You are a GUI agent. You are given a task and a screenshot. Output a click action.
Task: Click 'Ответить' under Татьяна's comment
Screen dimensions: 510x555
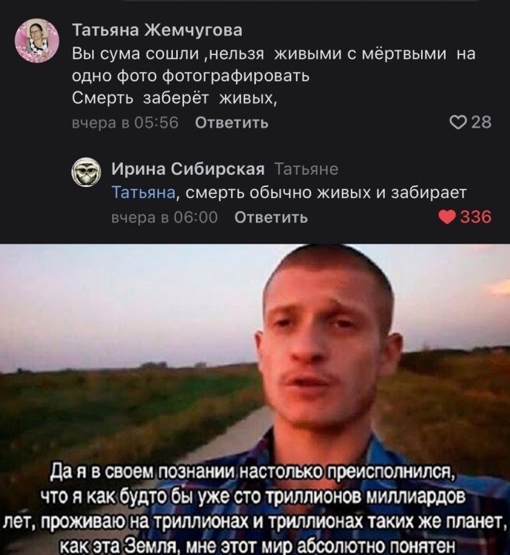click(232, 122)
